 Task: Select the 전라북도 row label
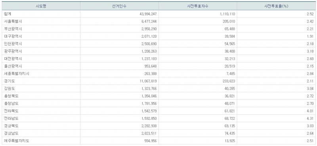coord(11,111)
